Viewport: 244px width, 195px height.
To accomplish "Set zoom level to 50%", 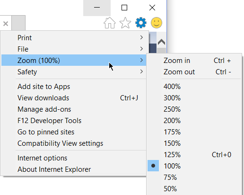I will (194, 189).
